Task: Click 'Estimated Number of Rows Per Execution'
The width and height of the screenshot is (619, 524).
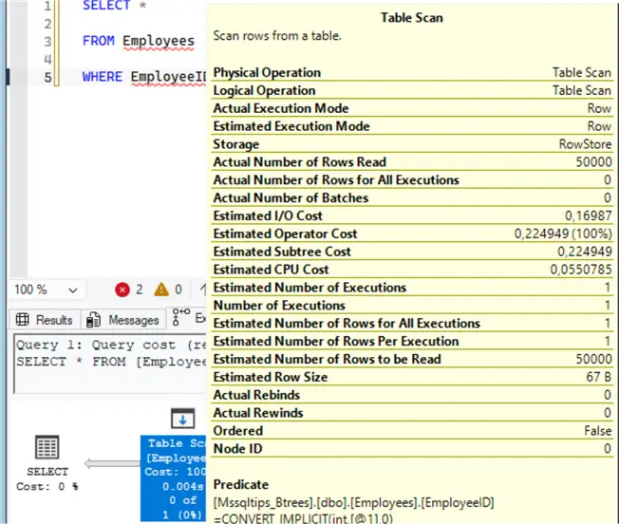Action: [336, 342]
